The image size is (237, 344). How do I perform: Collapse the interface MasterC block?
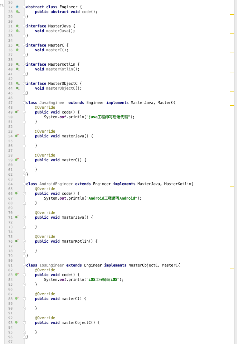[x=24, y=45]
